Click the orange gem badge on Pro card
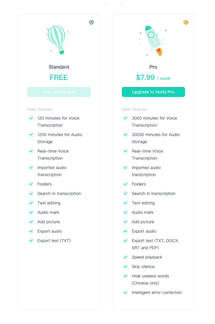The width and height of the screenshot is (215, 324). 186,22
